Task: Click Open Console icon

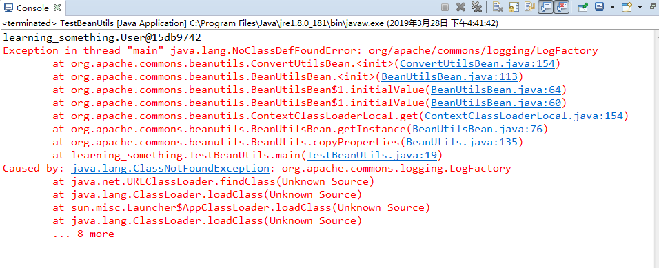Action: [627, 7]
